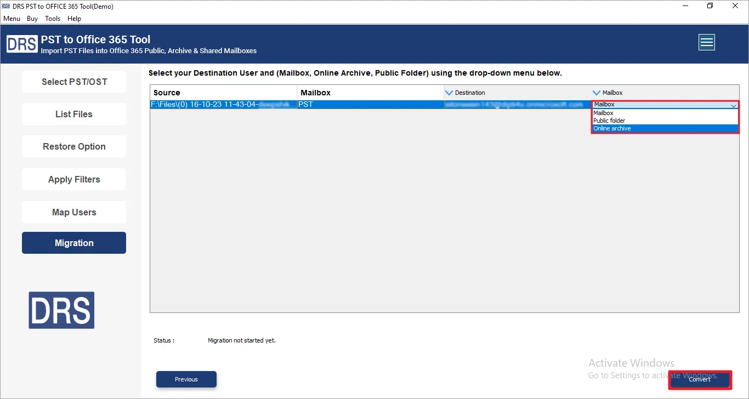Click the Convert button
This screenshot has width=749, height=399.
700,379
